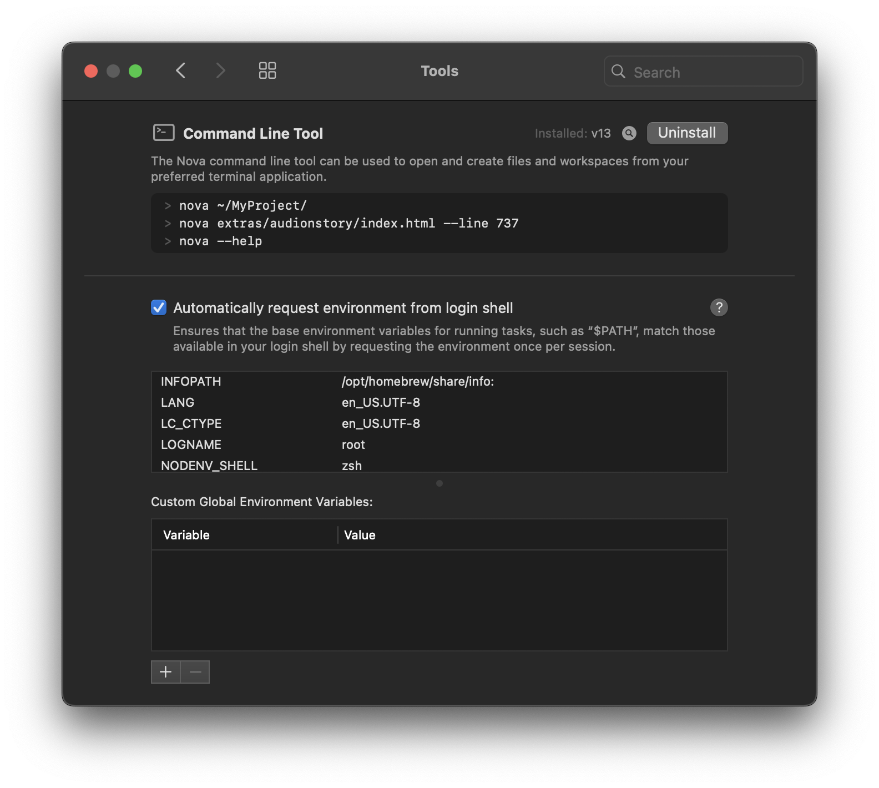Select the LC_CTYPE variable row
879x788 pixels.
tap(439, 424)
